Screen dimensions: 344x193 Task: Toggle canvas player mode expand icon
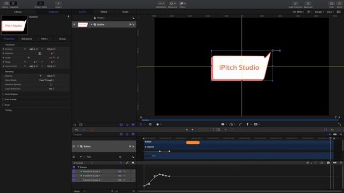pos(340,124)
